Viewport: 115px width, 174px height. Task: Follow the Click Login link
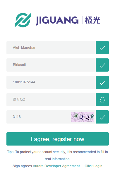click(93, 166)
